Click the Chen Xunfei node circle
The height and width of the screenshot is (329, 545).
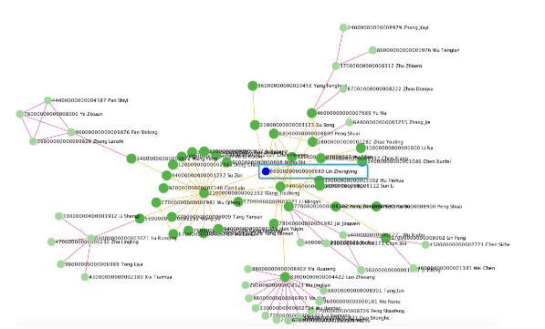[x=362, y=161]
